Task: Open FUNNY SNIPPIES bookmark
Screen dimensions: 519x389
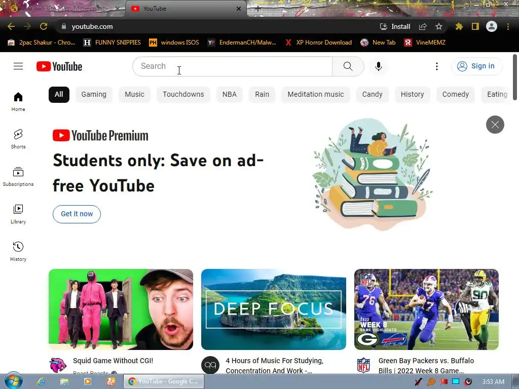Action: tap(112, 43)
